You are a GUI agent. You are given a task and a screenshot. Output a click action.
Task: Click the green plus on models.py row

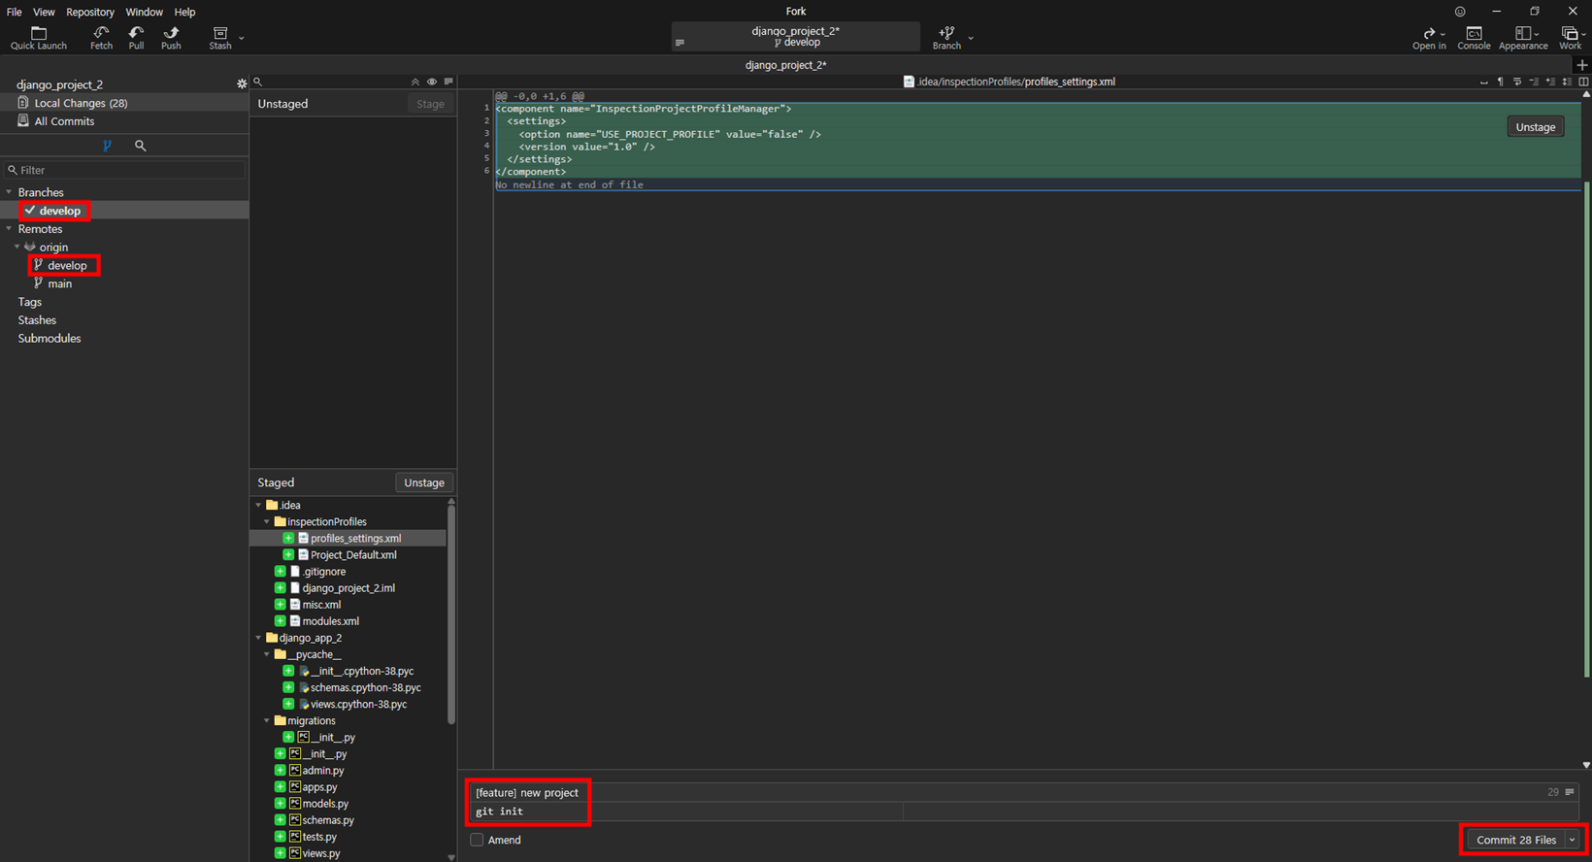pos(280,804)
